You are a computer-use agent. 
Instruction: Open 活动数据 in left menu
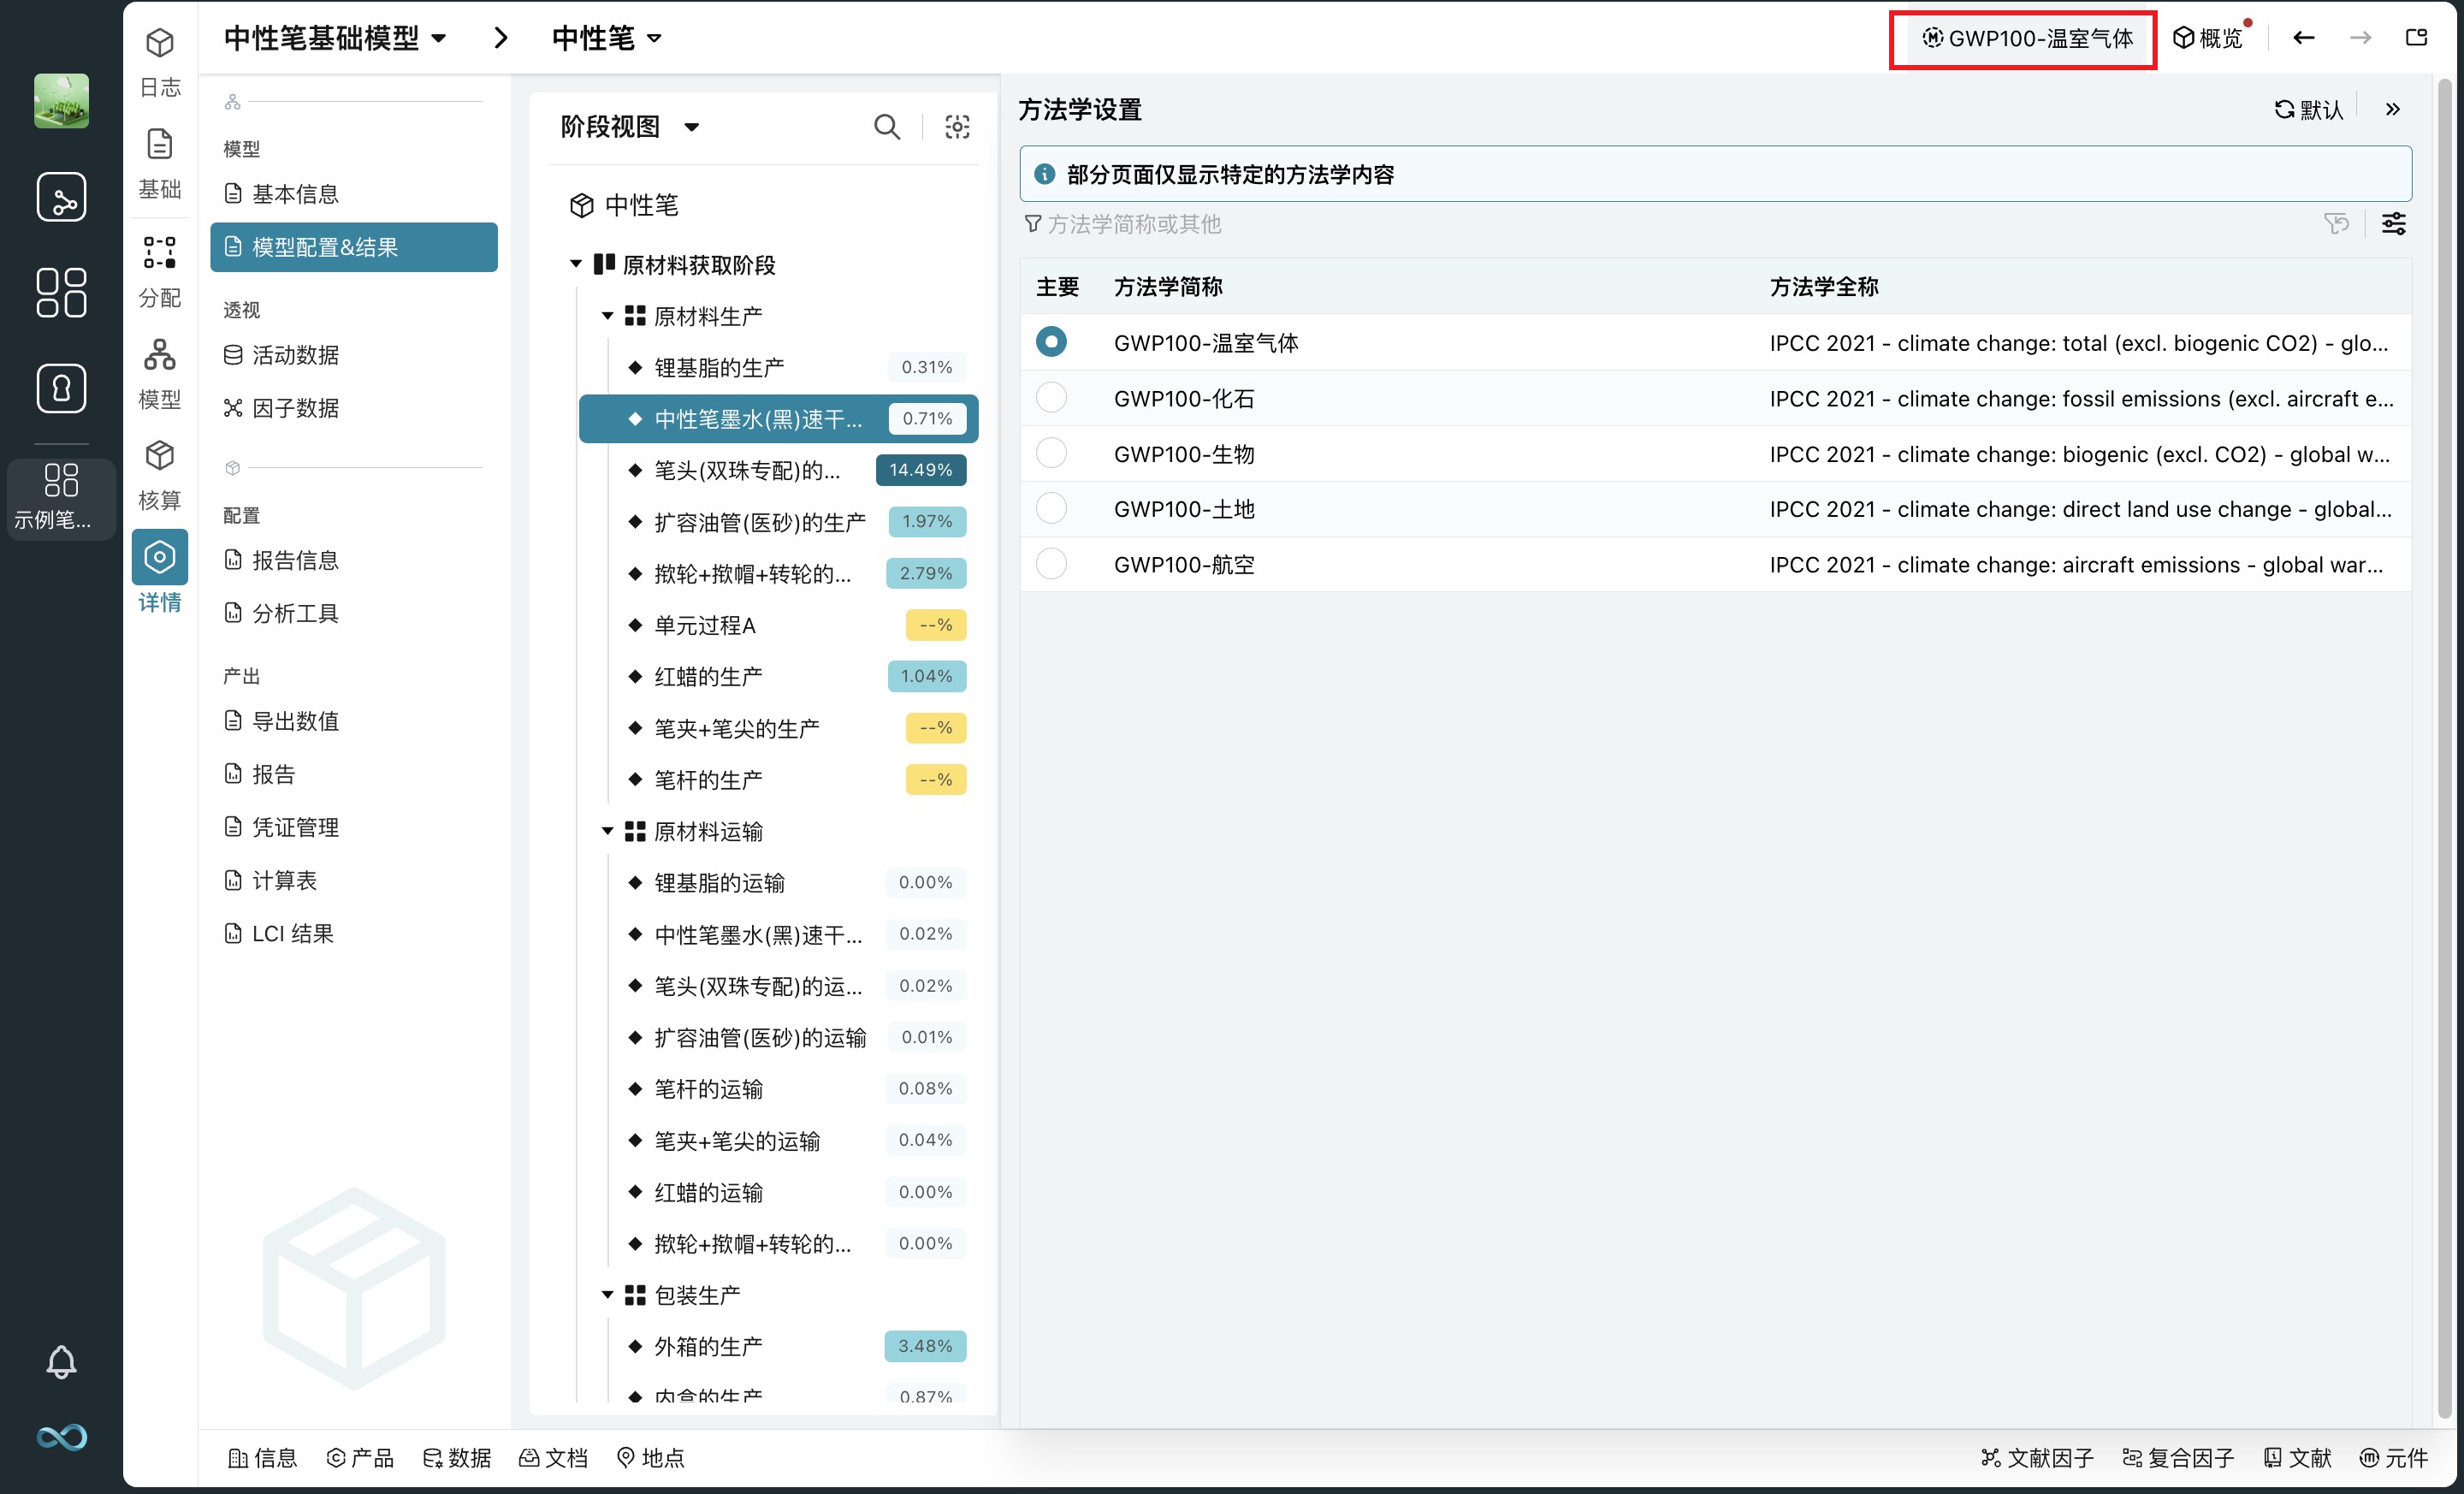(295, 355)
